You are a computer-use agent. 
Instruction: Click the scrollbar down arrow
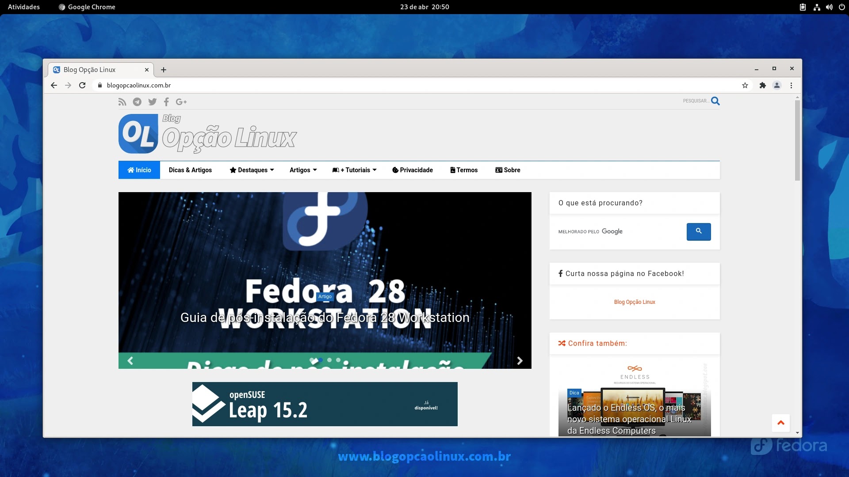[x=797, y=433]
